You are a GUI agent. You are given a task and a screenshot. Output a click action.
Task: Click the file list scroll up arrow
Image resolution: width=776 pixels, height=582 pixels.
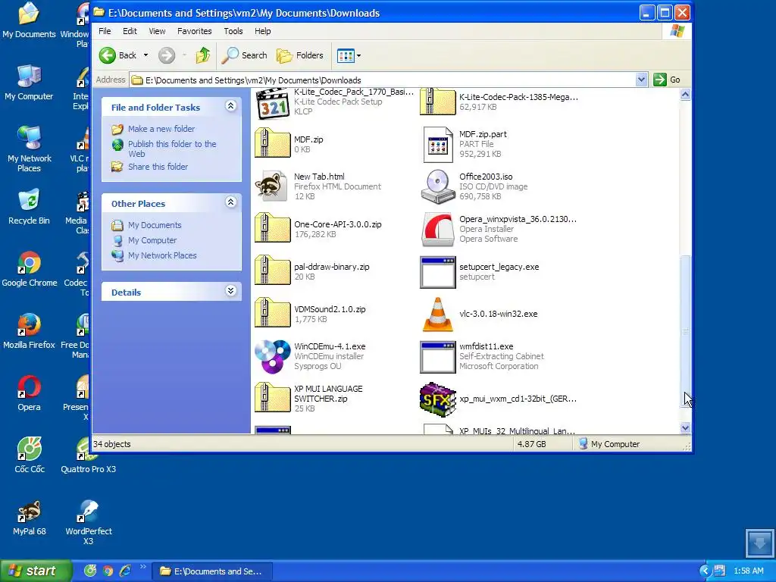(685, 94)
